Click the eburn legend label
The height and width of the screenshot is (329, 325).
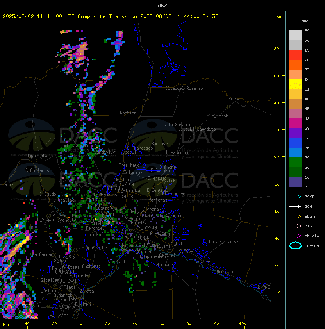tap(311, 216)
